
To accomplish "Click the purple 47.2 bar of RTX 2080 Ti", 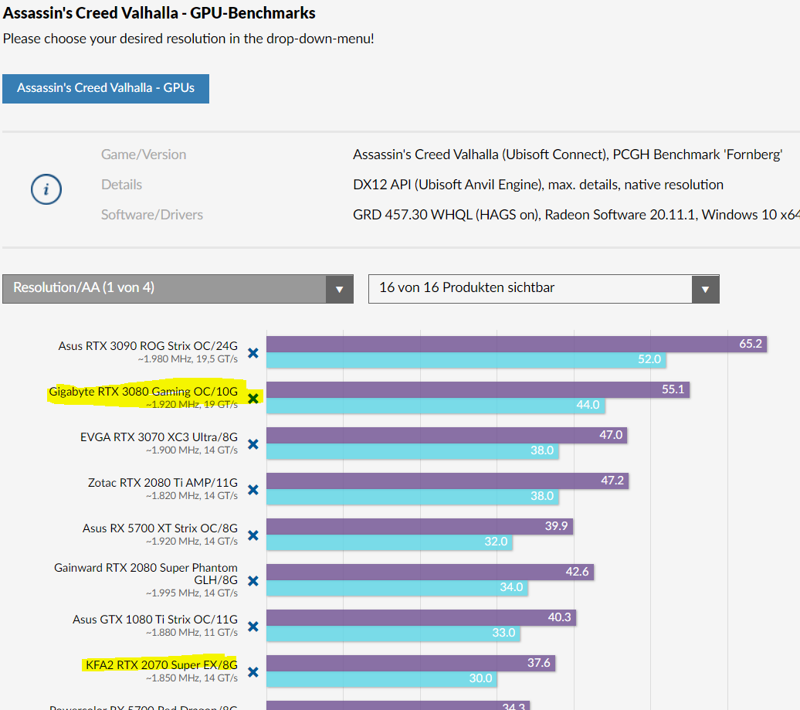I will click(447, 481).
